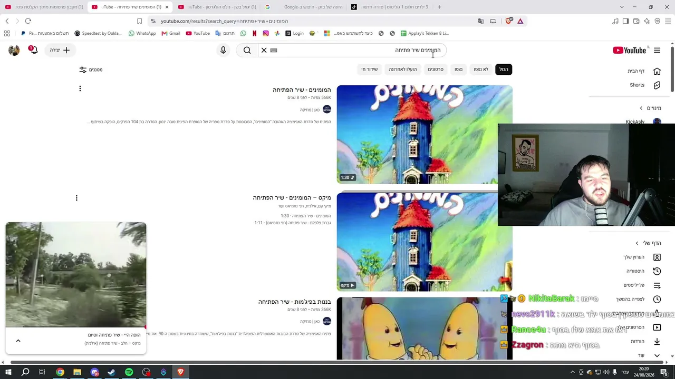Select the 'לא נצפו' filter chip
Image resolution: width=675 pixels, height=379 pixels.
click(480, 69)
